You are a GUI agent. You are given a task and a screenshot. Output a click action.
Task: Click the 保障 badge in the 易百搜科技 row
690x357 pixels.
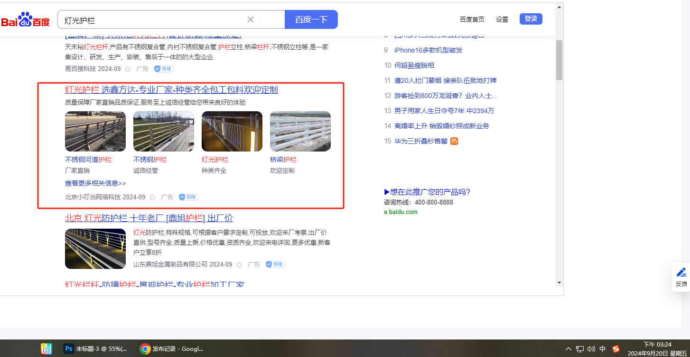click(x=164, y=69)
